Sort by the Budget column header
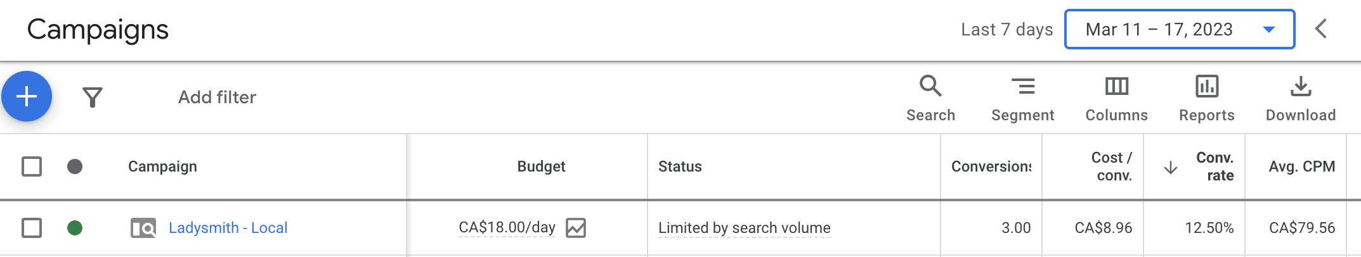 [541, 166]
